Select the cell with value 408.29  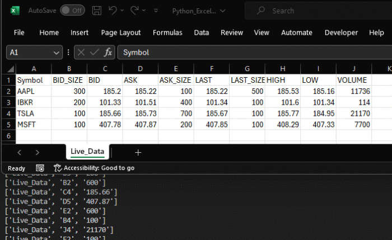(x=283, y=125)
